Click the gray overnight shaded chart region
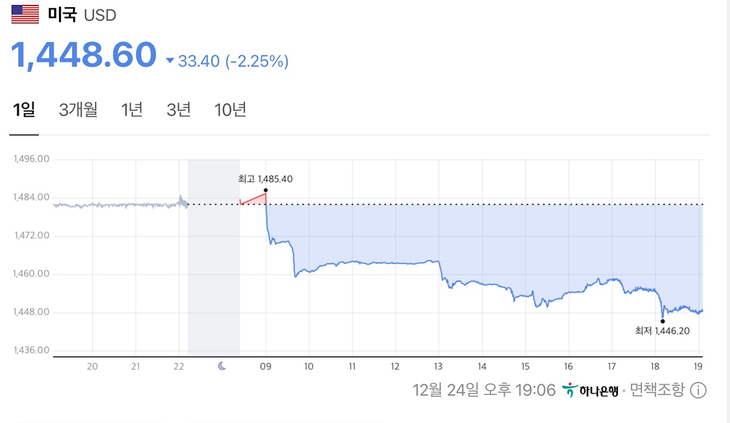The height and width of the screenshot is (423, 730). 214,273
